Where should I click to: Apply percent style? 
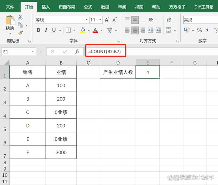click(x=199, y=30)
